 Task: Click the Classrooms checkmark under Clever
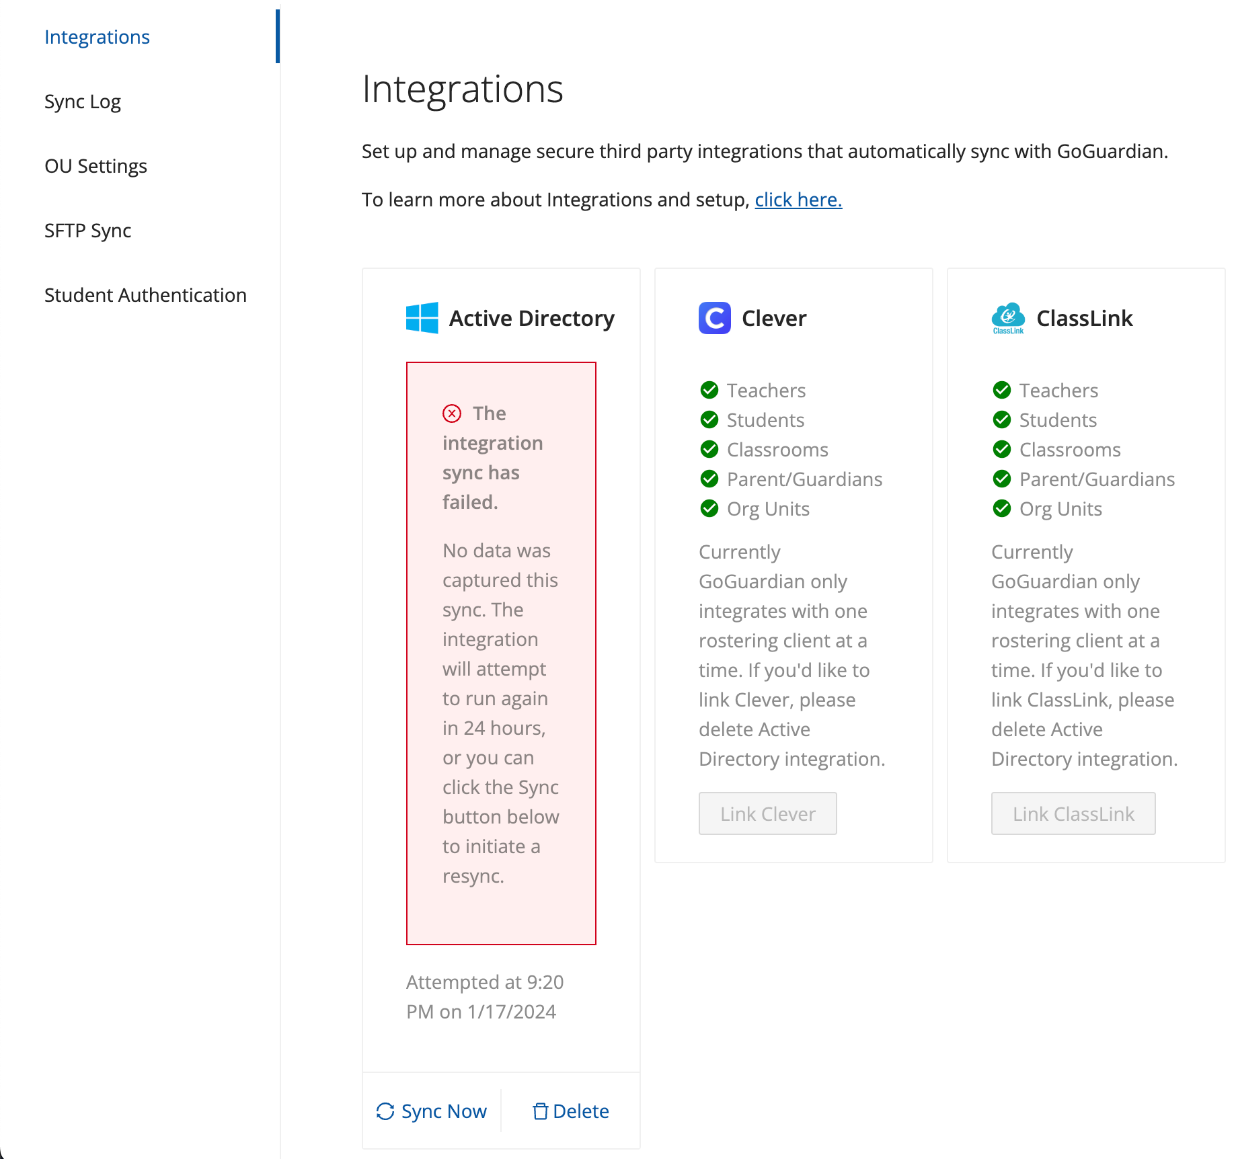[709, 449]
